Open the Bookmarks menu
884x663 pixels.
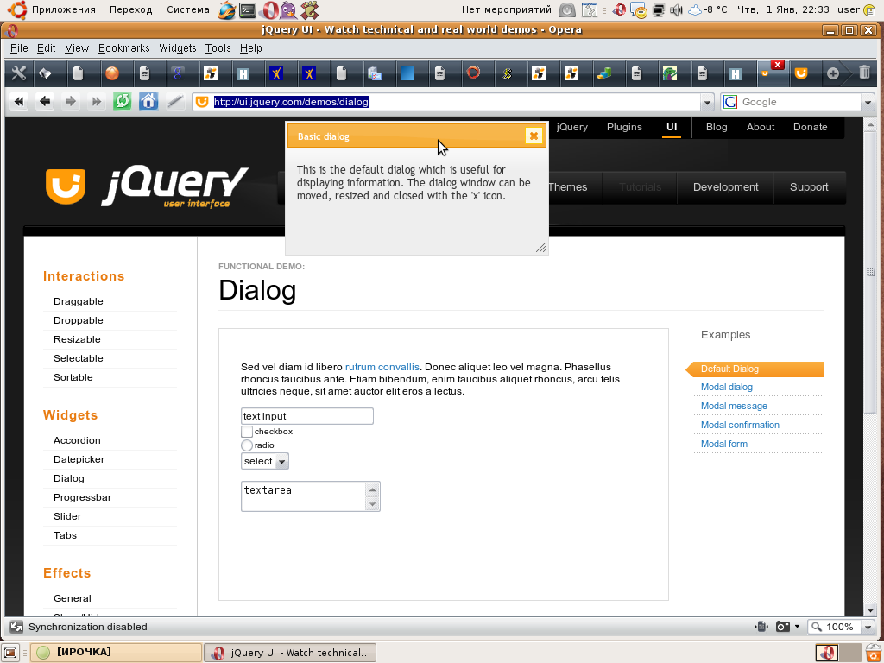(x=119, y=48)
